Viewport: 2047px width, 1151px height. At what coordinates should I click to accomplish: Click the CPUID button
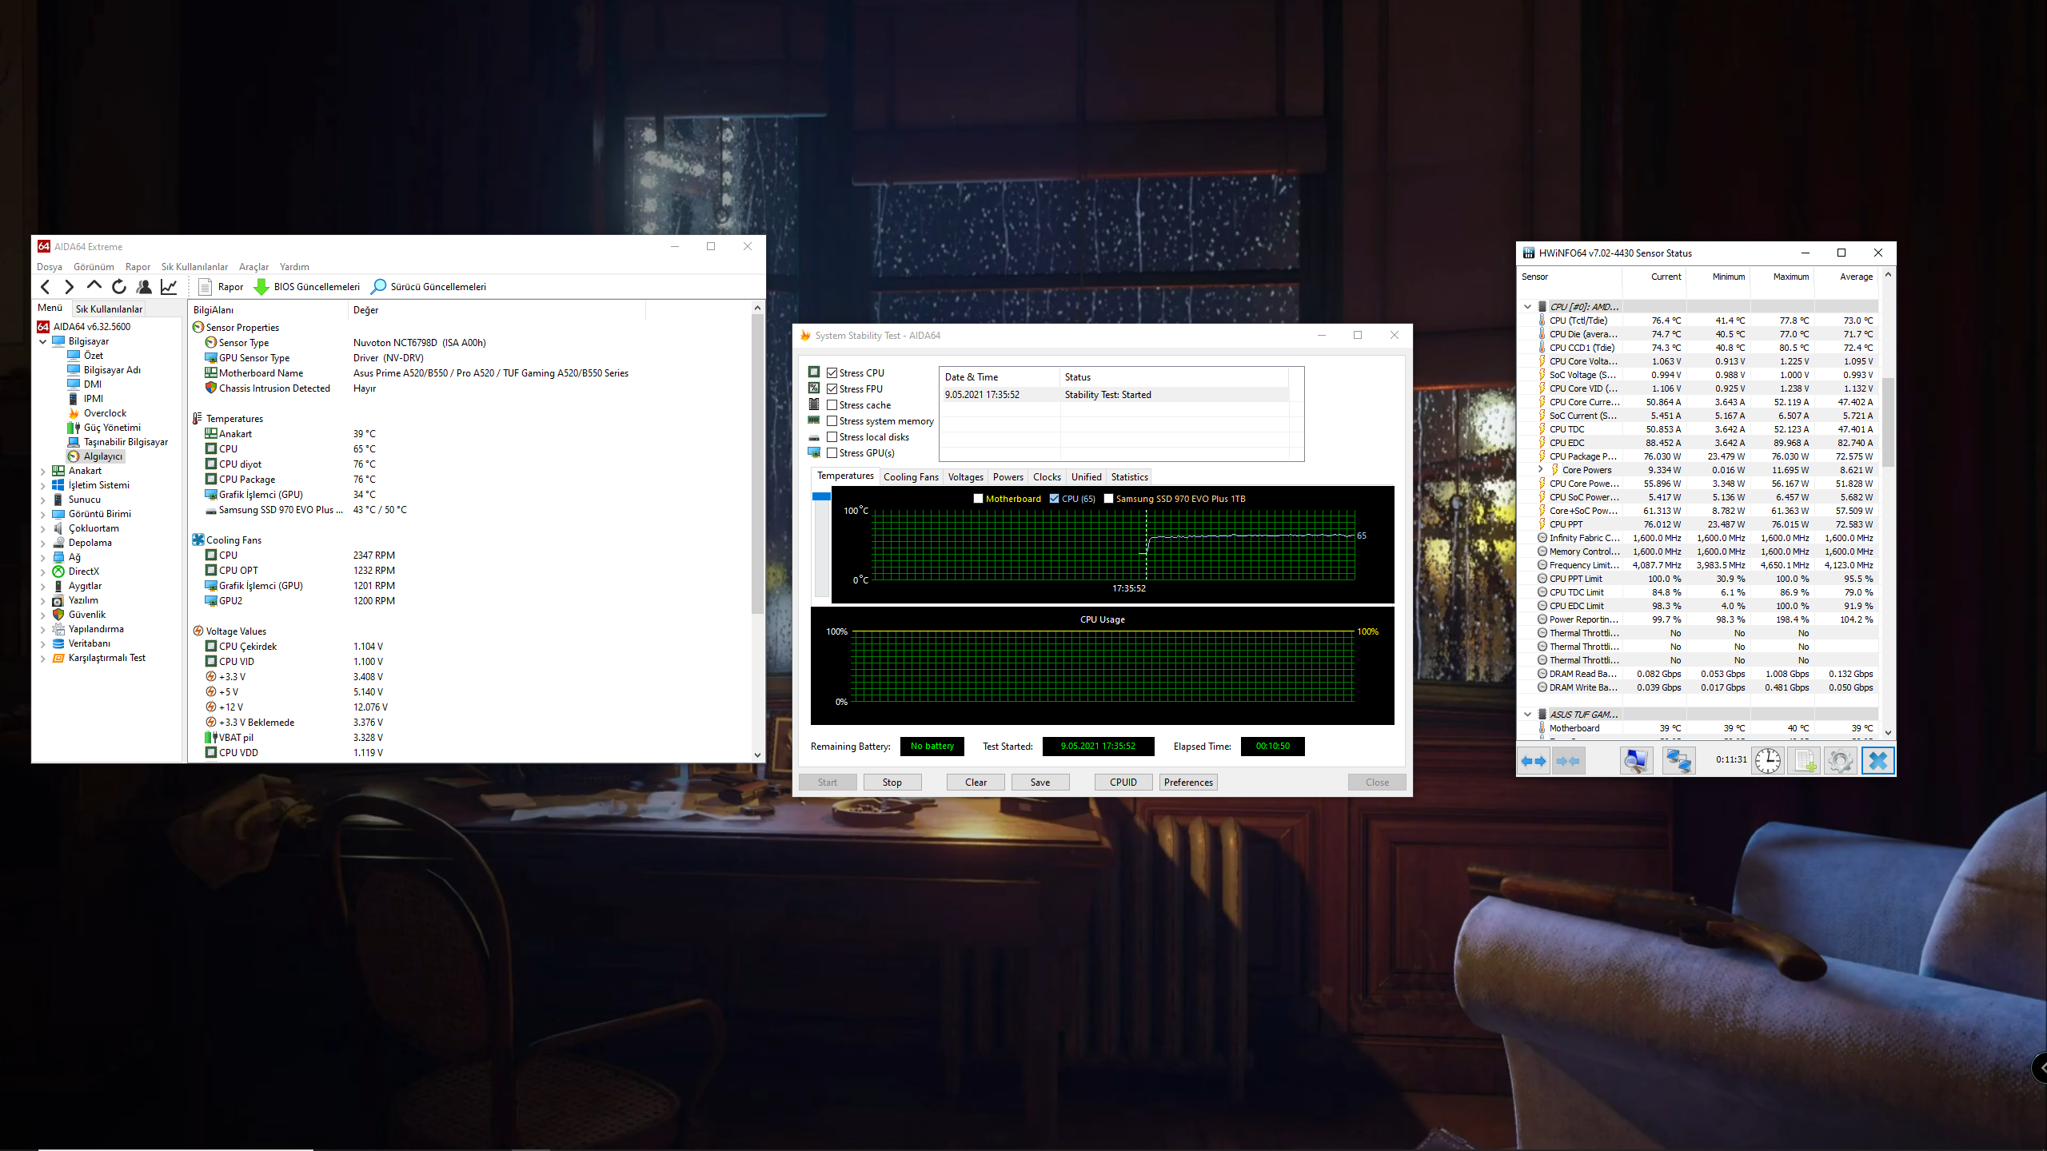point(1123,783)
